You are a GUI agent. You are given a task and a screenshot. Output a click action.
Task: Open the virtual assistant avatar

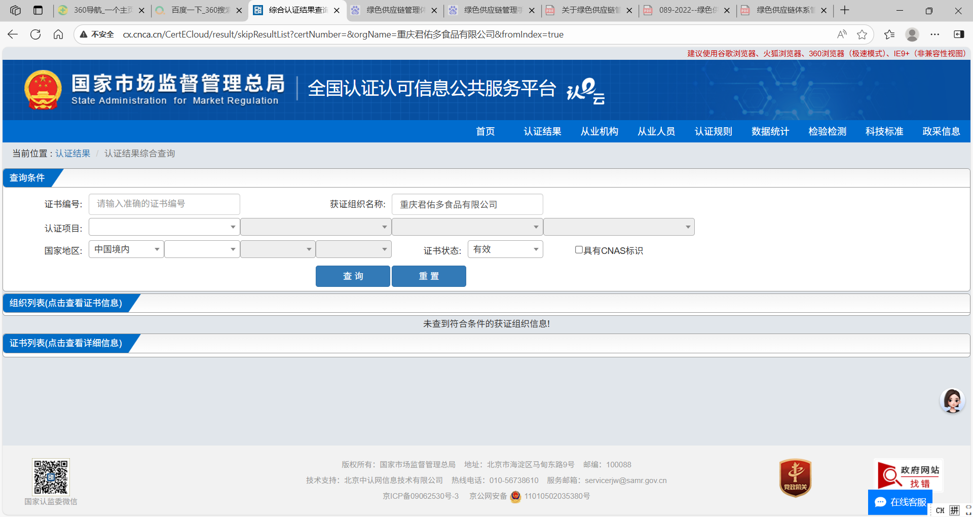click(x=952, y=401)
